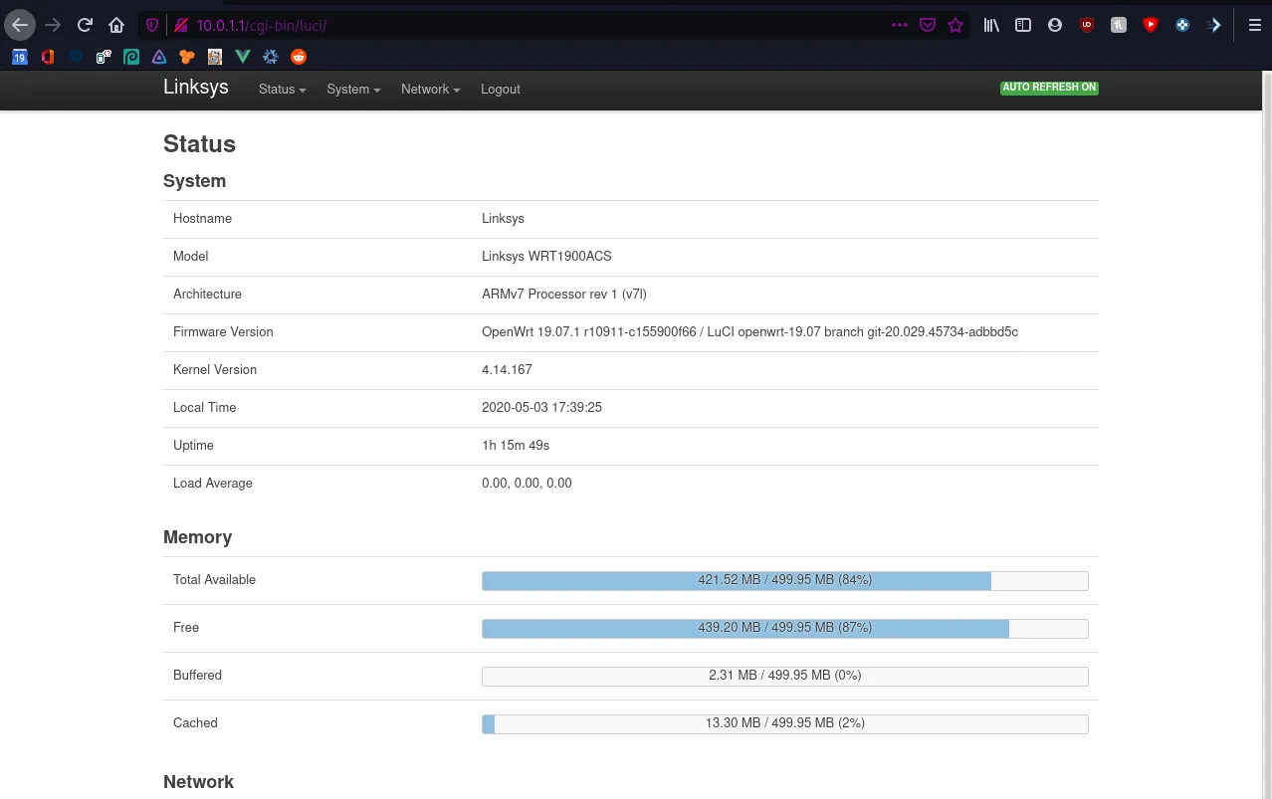1272x799 pixels.
Task: Click the local time value 2020-05-03 17:39:25
Action: (x=541, y=407)
